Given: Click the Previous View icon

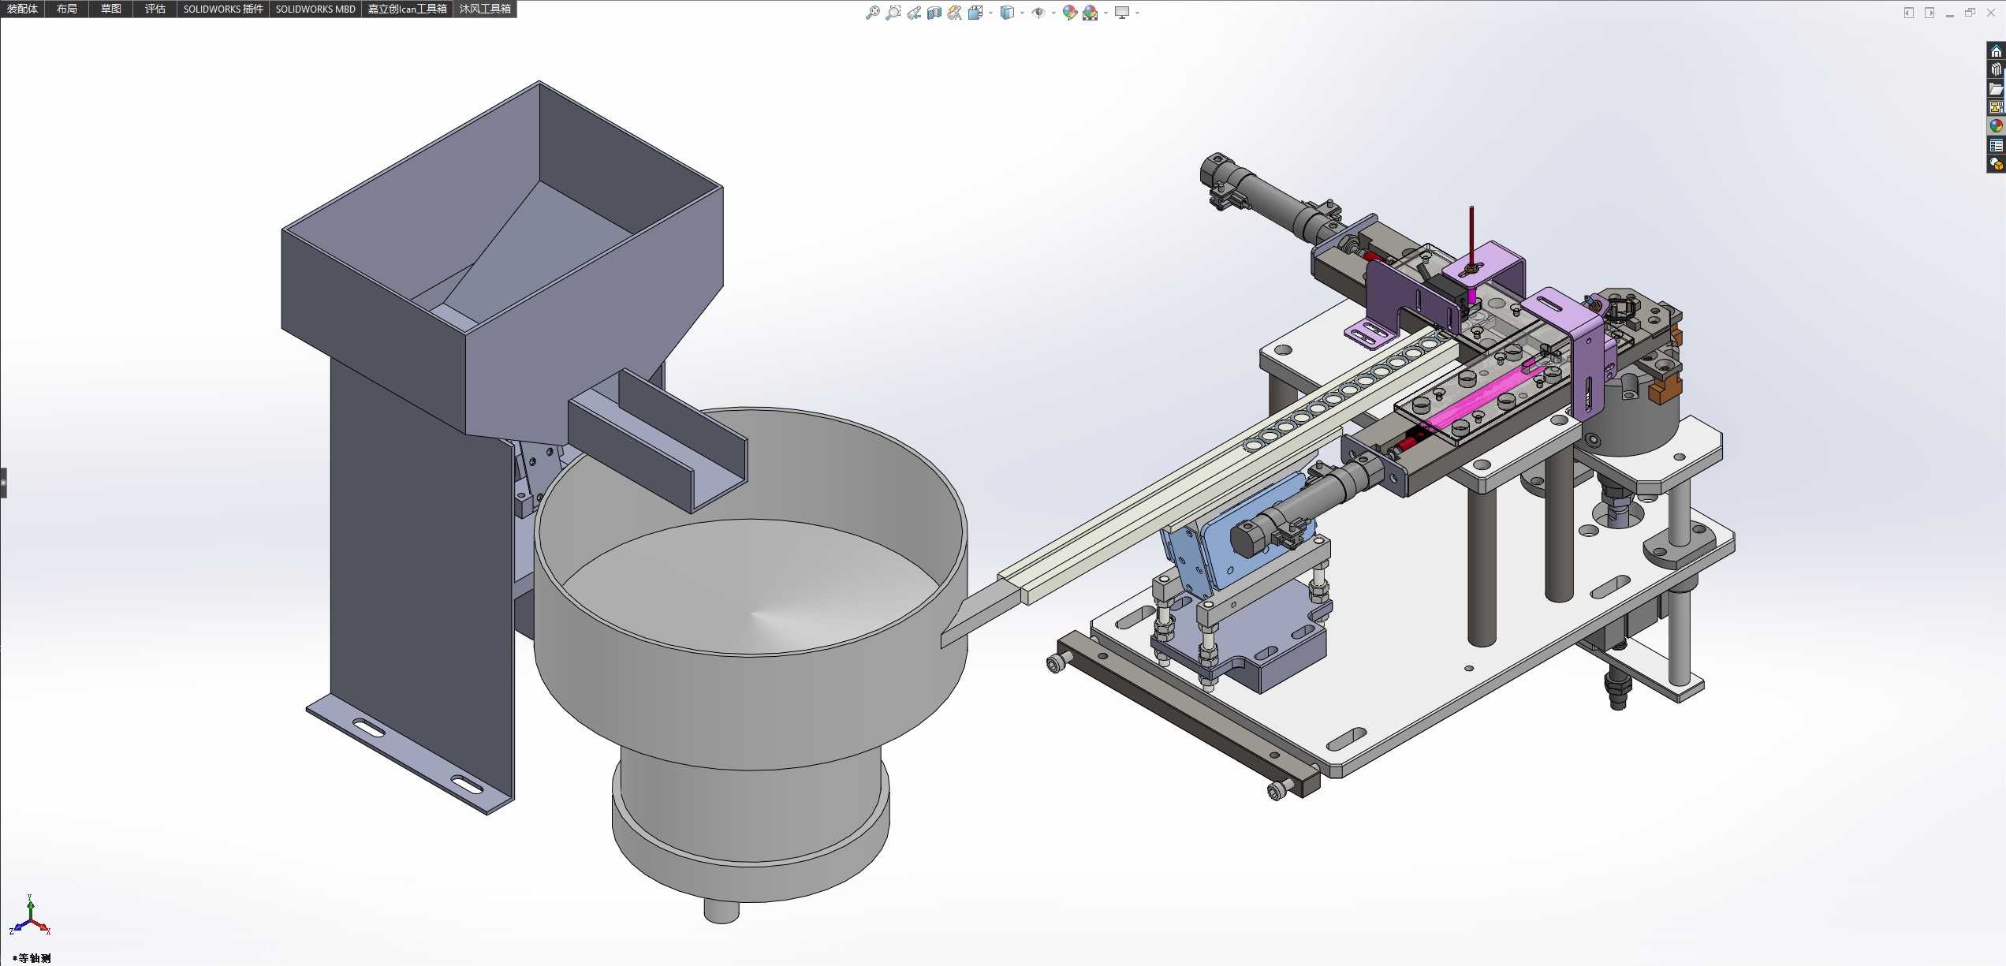Looking at the screenshot, I should tap(913, 13).
